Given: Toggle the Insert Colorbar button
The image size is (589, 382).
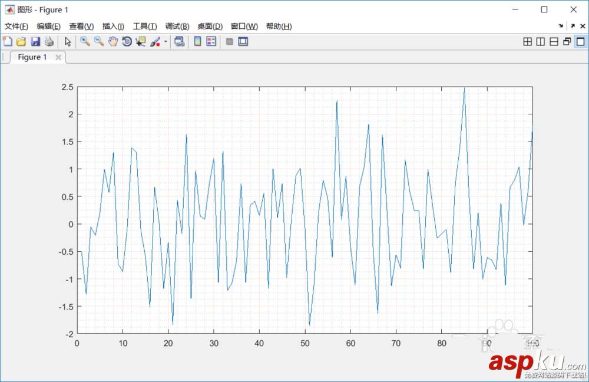Looking at the screenshot, I should point(197,41).
